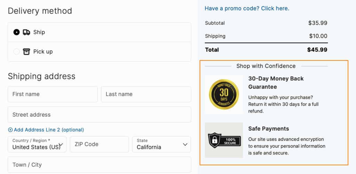Viewport: 356px width, 174px height.
Task: Open the promo code link
Action: point(247,9)
